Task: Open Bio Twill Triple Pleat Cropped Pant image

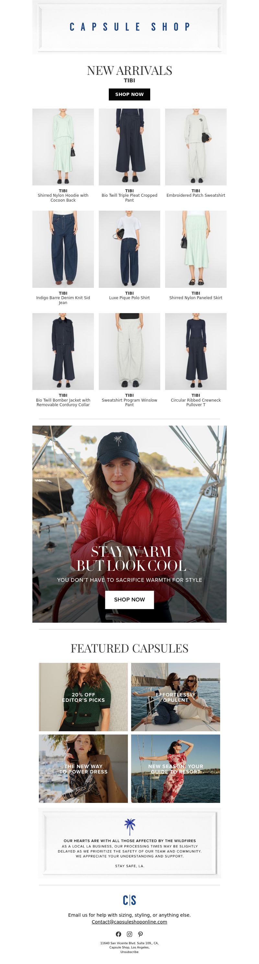Action: [129, 147]
